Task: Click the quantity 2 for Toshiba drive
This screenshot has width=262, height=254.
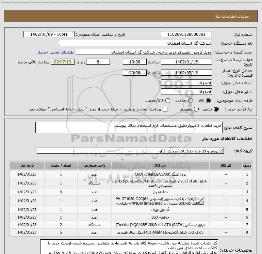Action: [61, 225]
